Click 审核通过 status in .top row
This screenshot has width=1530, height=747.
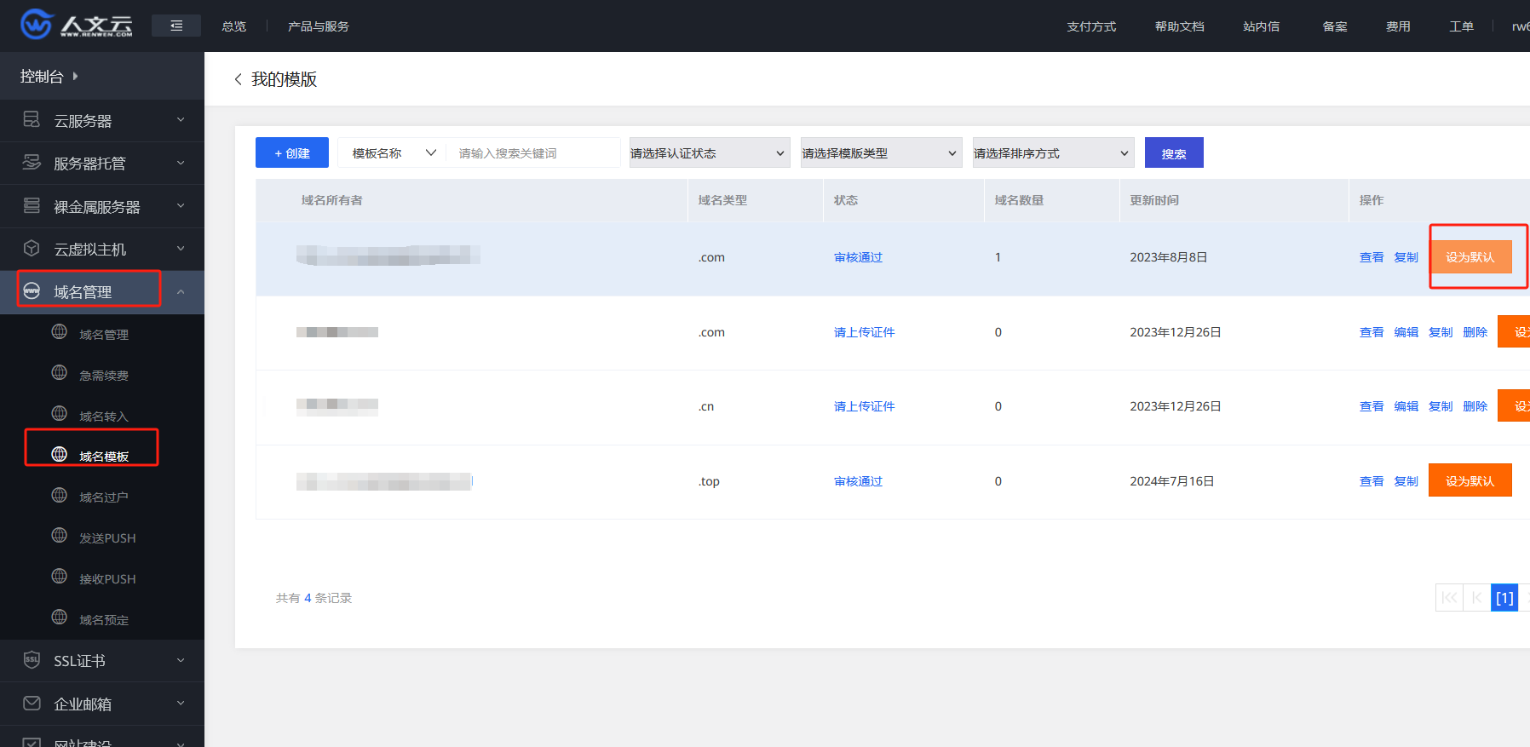click(858, 481)
